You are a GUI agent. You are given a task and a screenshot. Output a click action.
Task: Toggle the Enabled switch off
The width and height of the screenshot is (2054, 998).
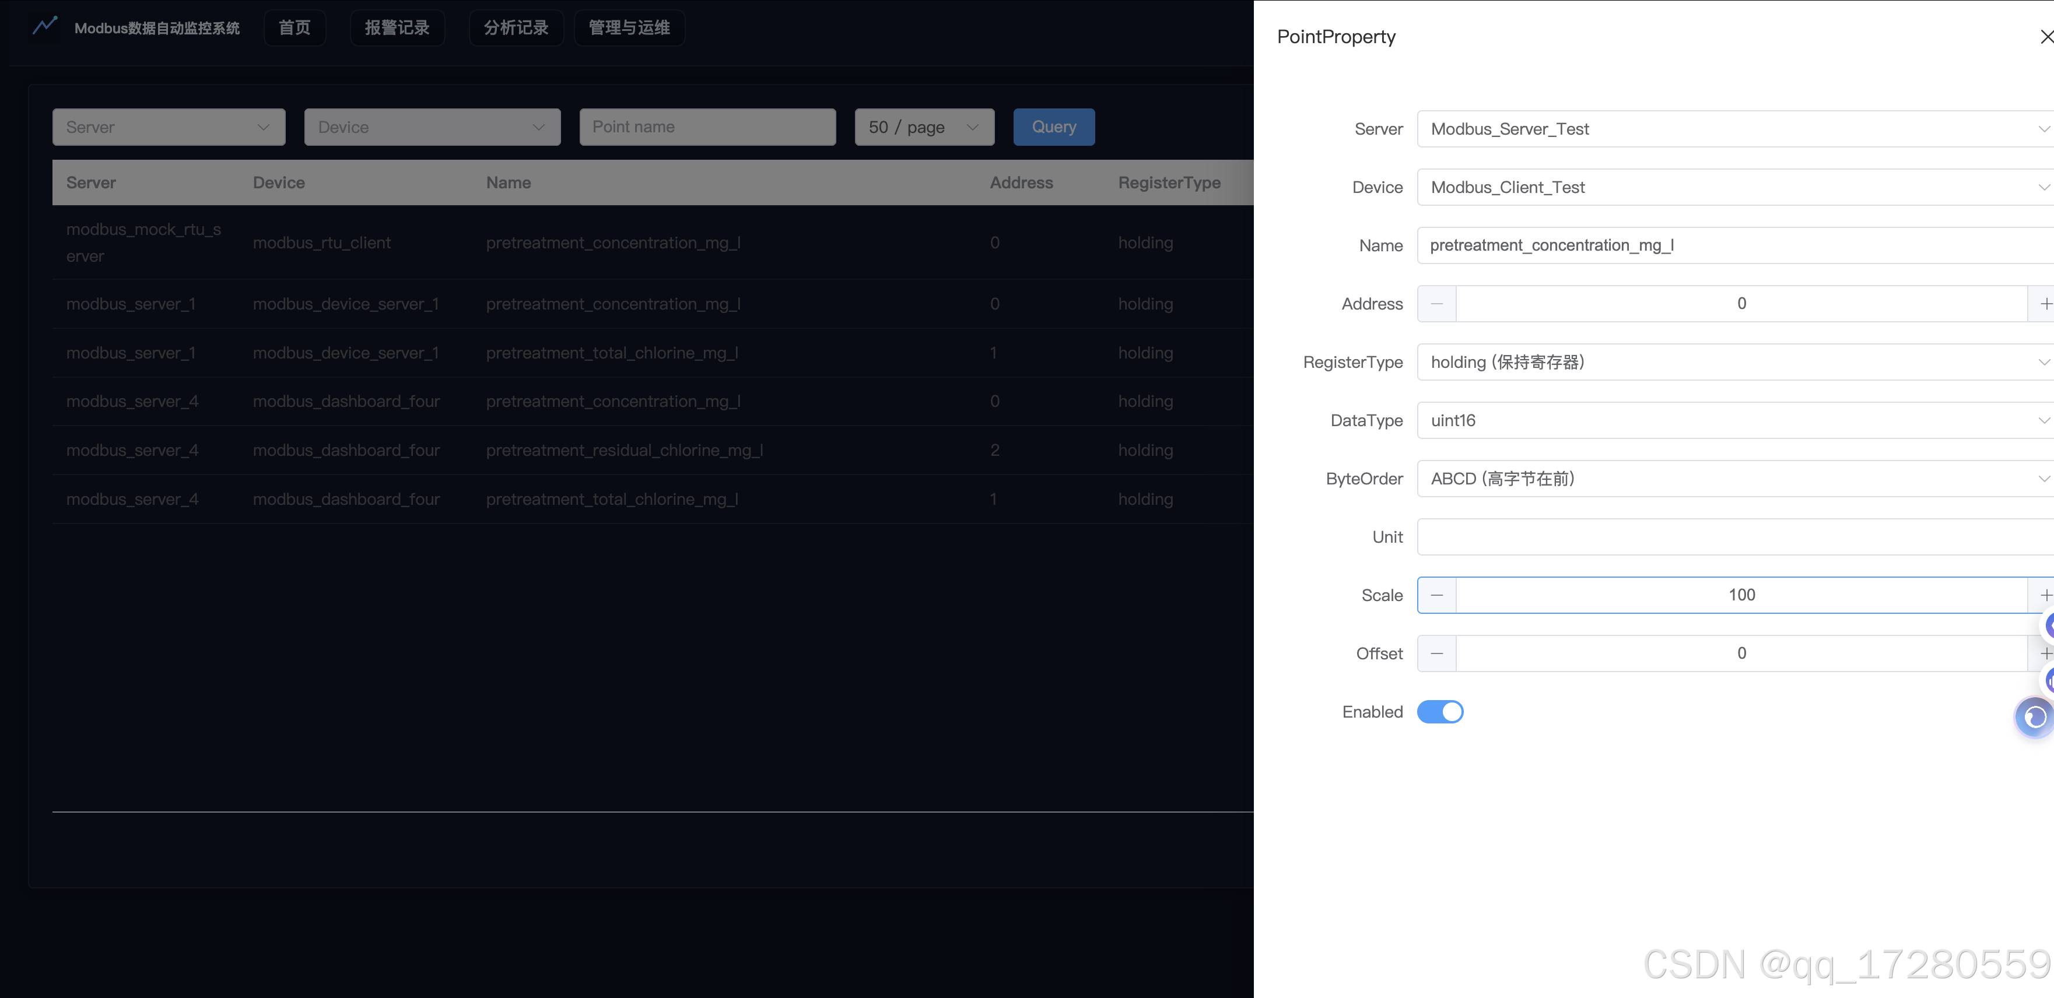[x=1439, y=712]
